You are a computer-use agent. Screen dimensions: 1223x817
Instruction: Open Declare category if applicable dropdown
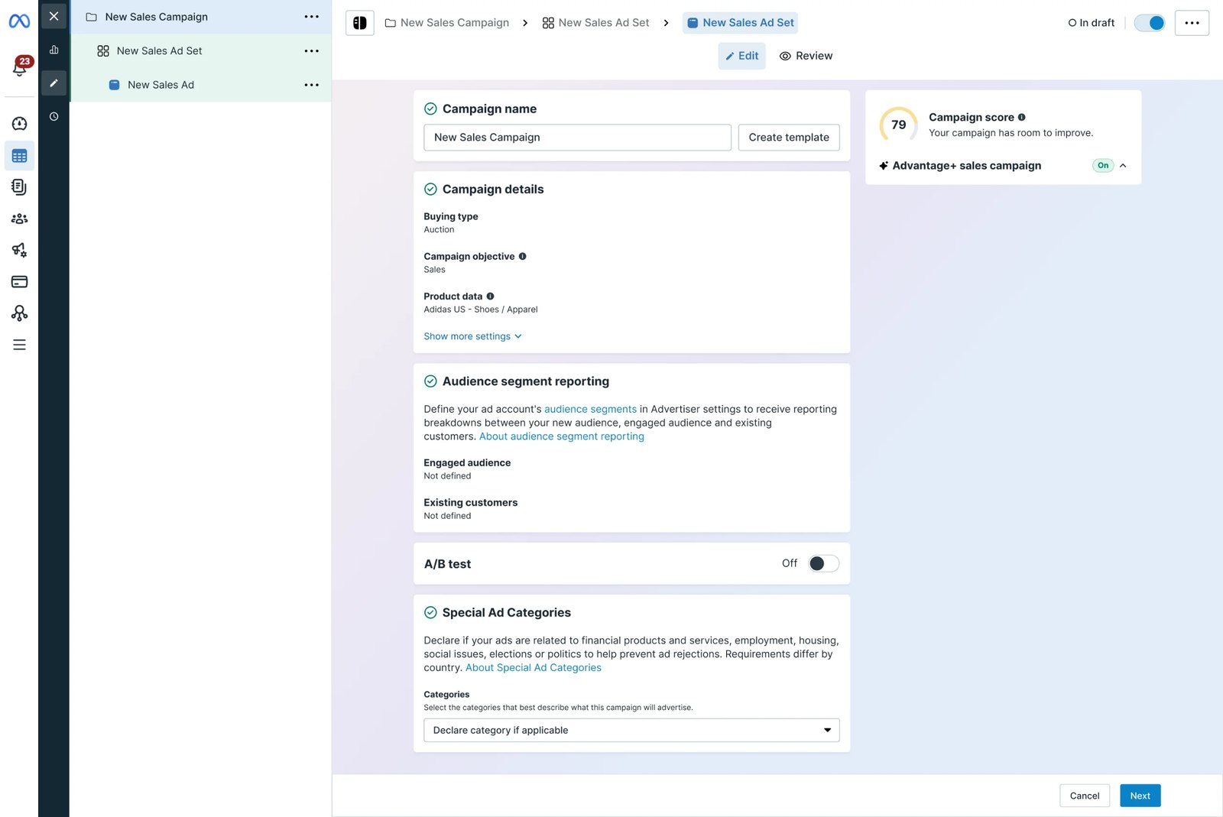click(631, 731)
